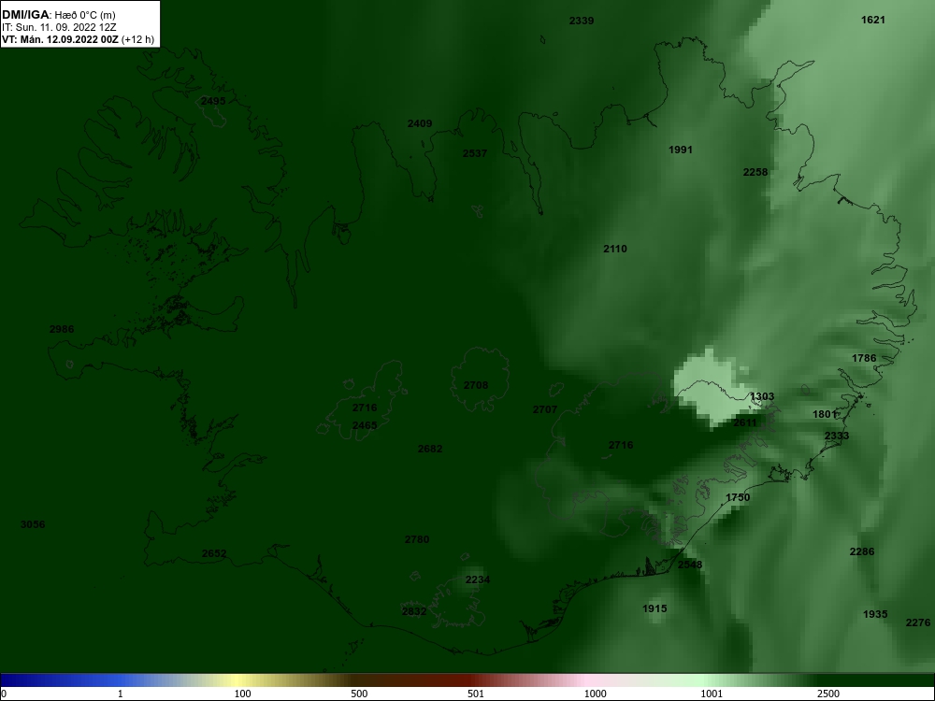
Task: Click the 2465 height label
Action: [x=365, y=425]
